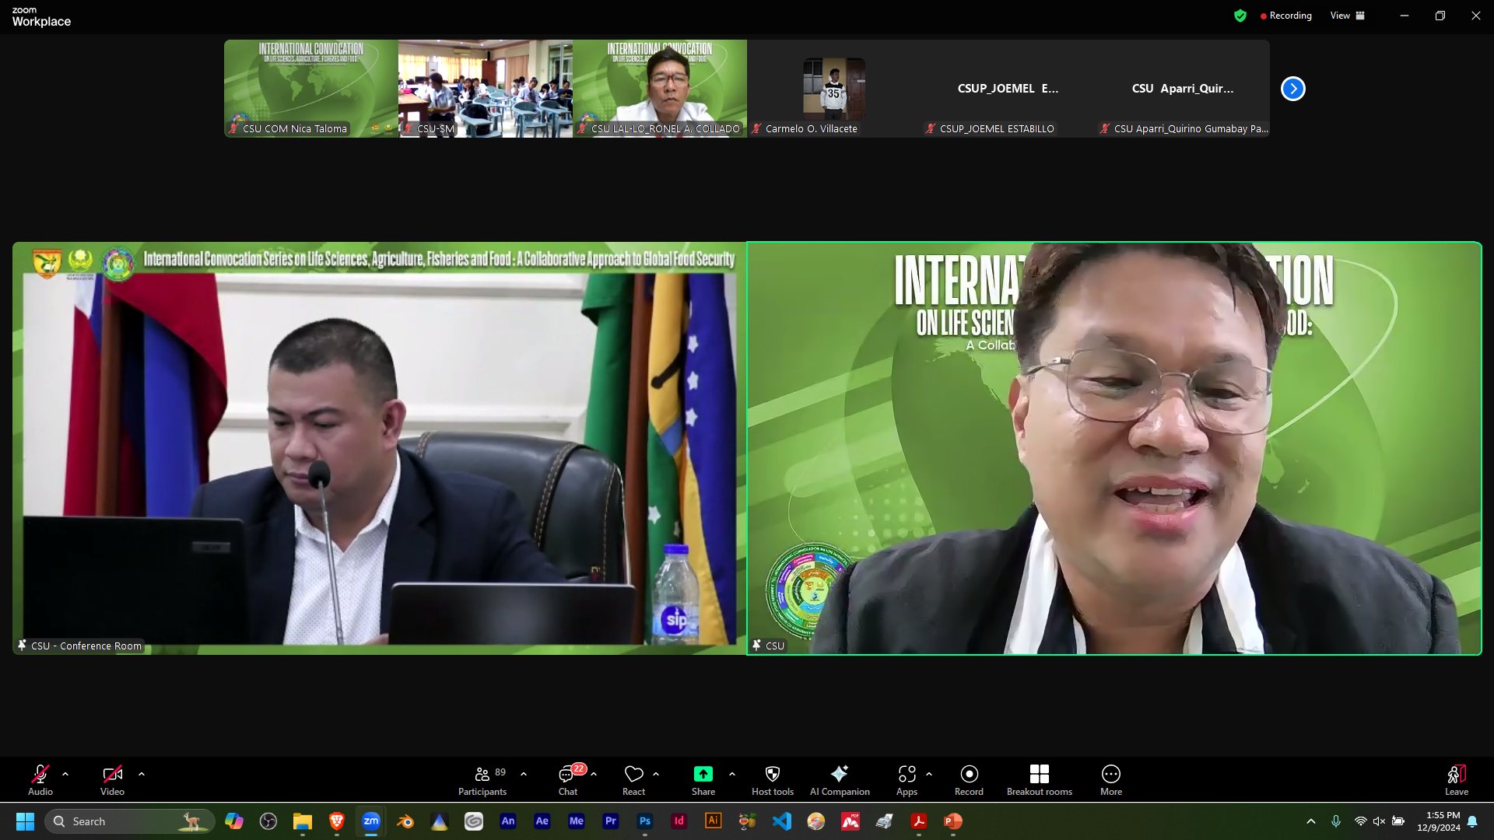The width and height of the screenshot is (1494, 840).
Task: Click the Leave meeting button
Action: tap(1456, 780)
